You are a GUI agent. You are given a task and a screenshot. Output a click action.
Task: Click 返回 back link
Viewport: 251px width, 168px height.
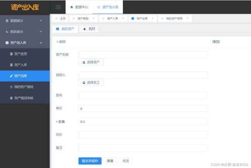click(61, 42)
